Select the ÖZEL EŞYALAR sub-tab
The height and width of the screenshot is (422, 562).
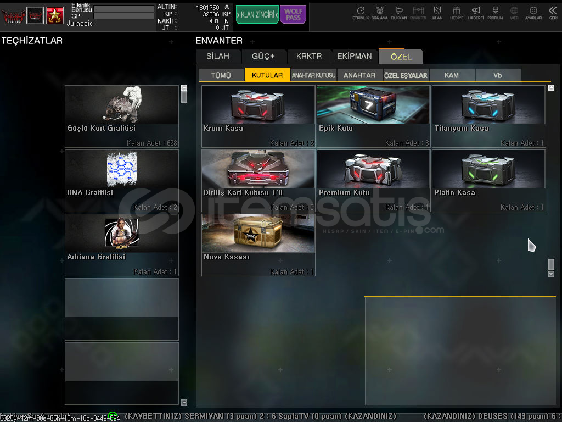pyautogui.click(x=406, y=75)
